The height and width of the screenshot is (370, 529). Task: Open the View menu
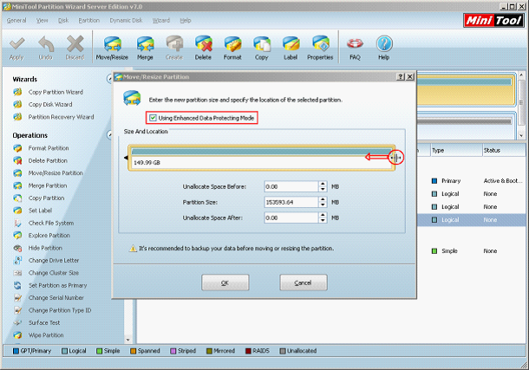coord(42,21)
